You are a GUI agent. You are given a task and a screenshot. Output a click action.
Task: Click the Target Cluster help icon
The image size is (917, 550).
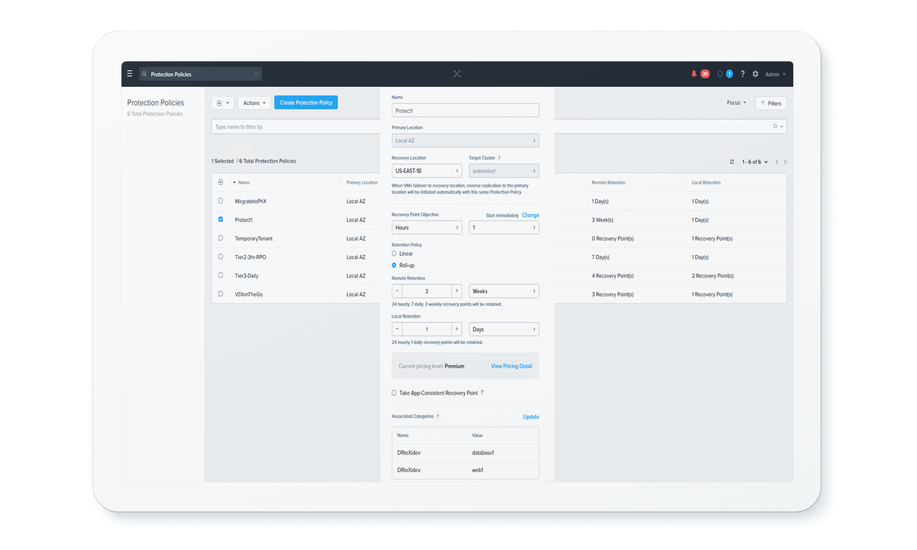pos(499,158)
